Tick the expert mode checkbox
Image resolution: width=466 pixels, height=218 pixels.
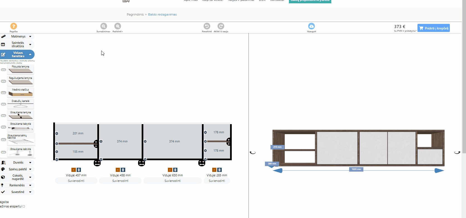(24, 206)
